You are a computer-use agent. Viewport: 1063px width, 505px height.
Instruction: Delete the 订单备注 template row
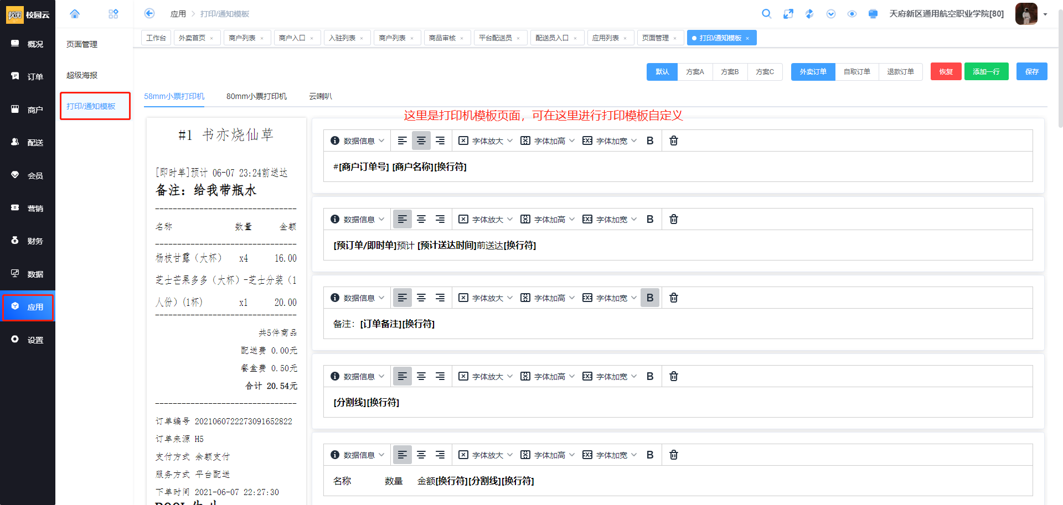[674, 298]
